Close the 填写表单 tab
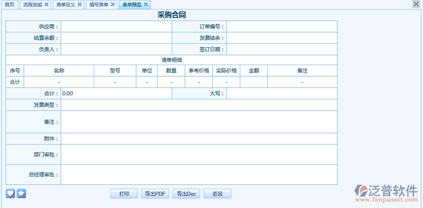Image resolution: width=423 pixels, height=208 pixels. [112, 5]
